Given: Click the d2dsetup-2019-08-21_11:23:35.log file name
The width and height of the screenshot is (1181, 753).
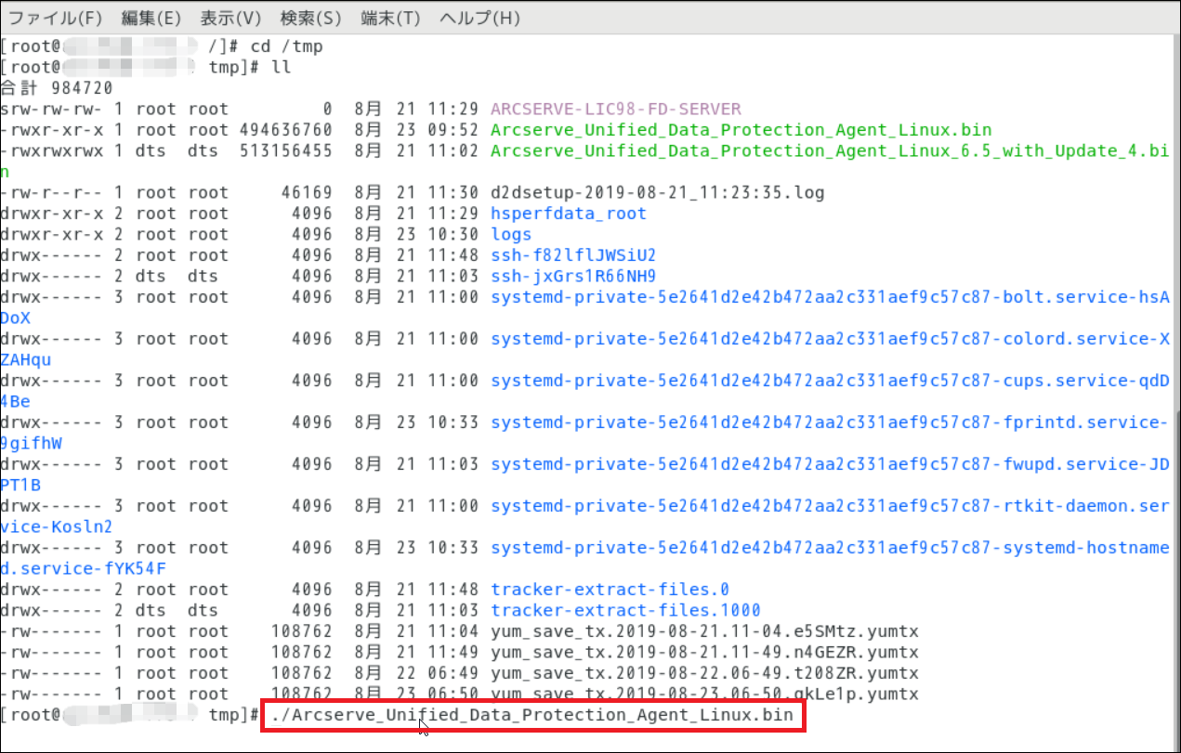Looking at the screenshot, I should [658, 192].
